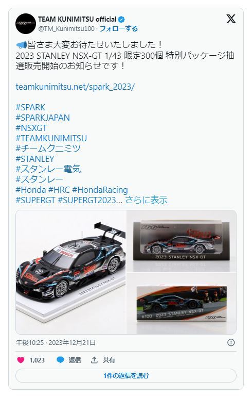View the clear display case photo
Screen dimensions: 252x397
coord(182,241)
